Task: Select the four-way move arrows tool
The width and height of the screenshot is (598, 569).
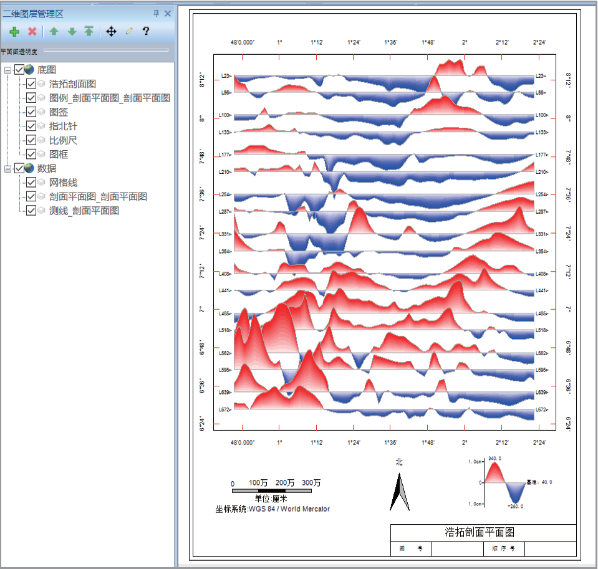Action: click(111, 31)
